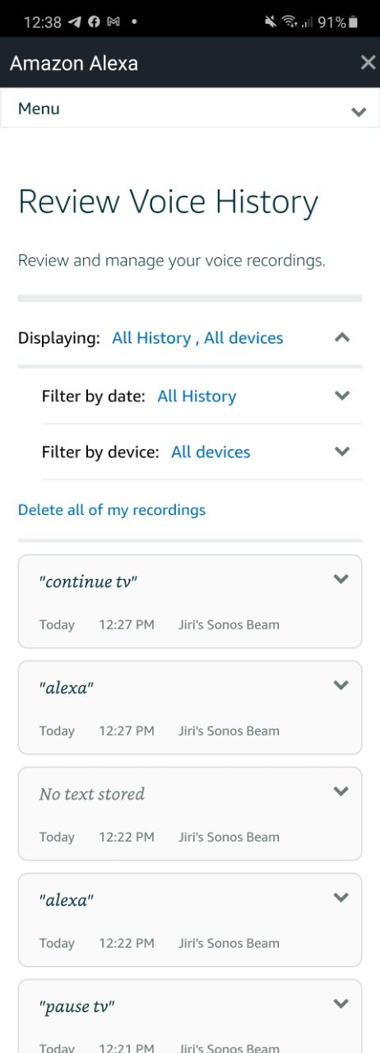This screenshot has height=1053, width=380.
Task: Tap the Gmail notification icon in status bar
Action: (x=113, y=22)
